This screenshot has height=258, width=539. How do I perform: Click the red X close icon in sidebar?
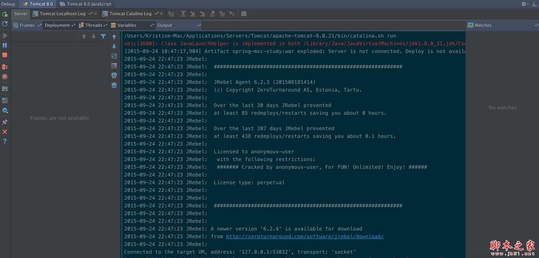click(5, 132)
